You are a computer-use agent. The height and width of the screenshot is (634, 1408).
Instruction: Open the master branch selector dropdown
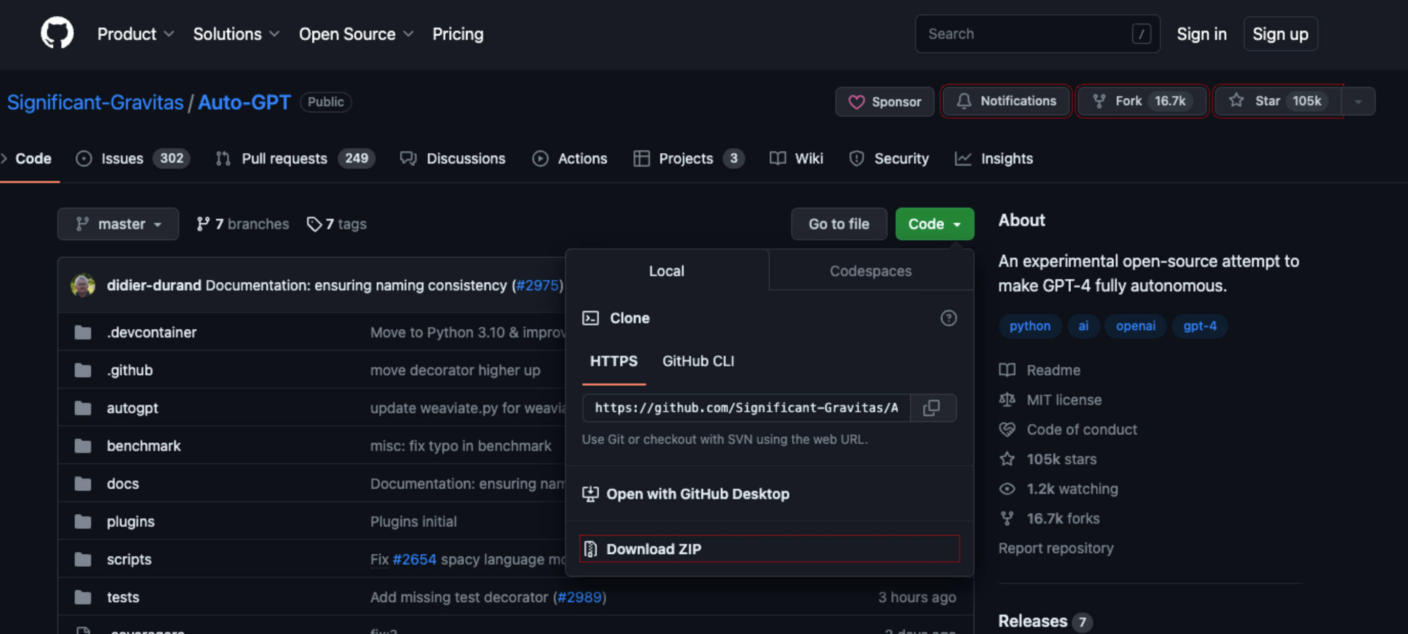click(118, 224)
